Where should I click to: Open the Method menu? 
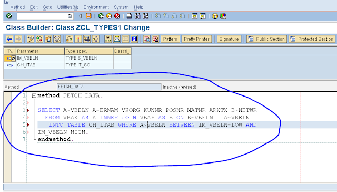tap(17, 7)
